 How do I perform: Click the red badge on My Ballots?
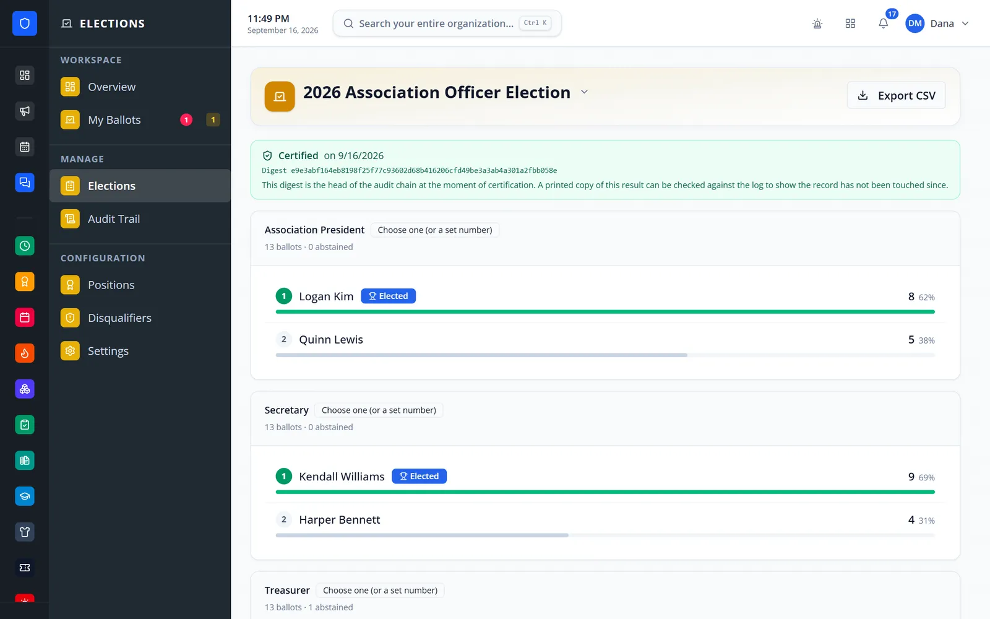(186, 120)
